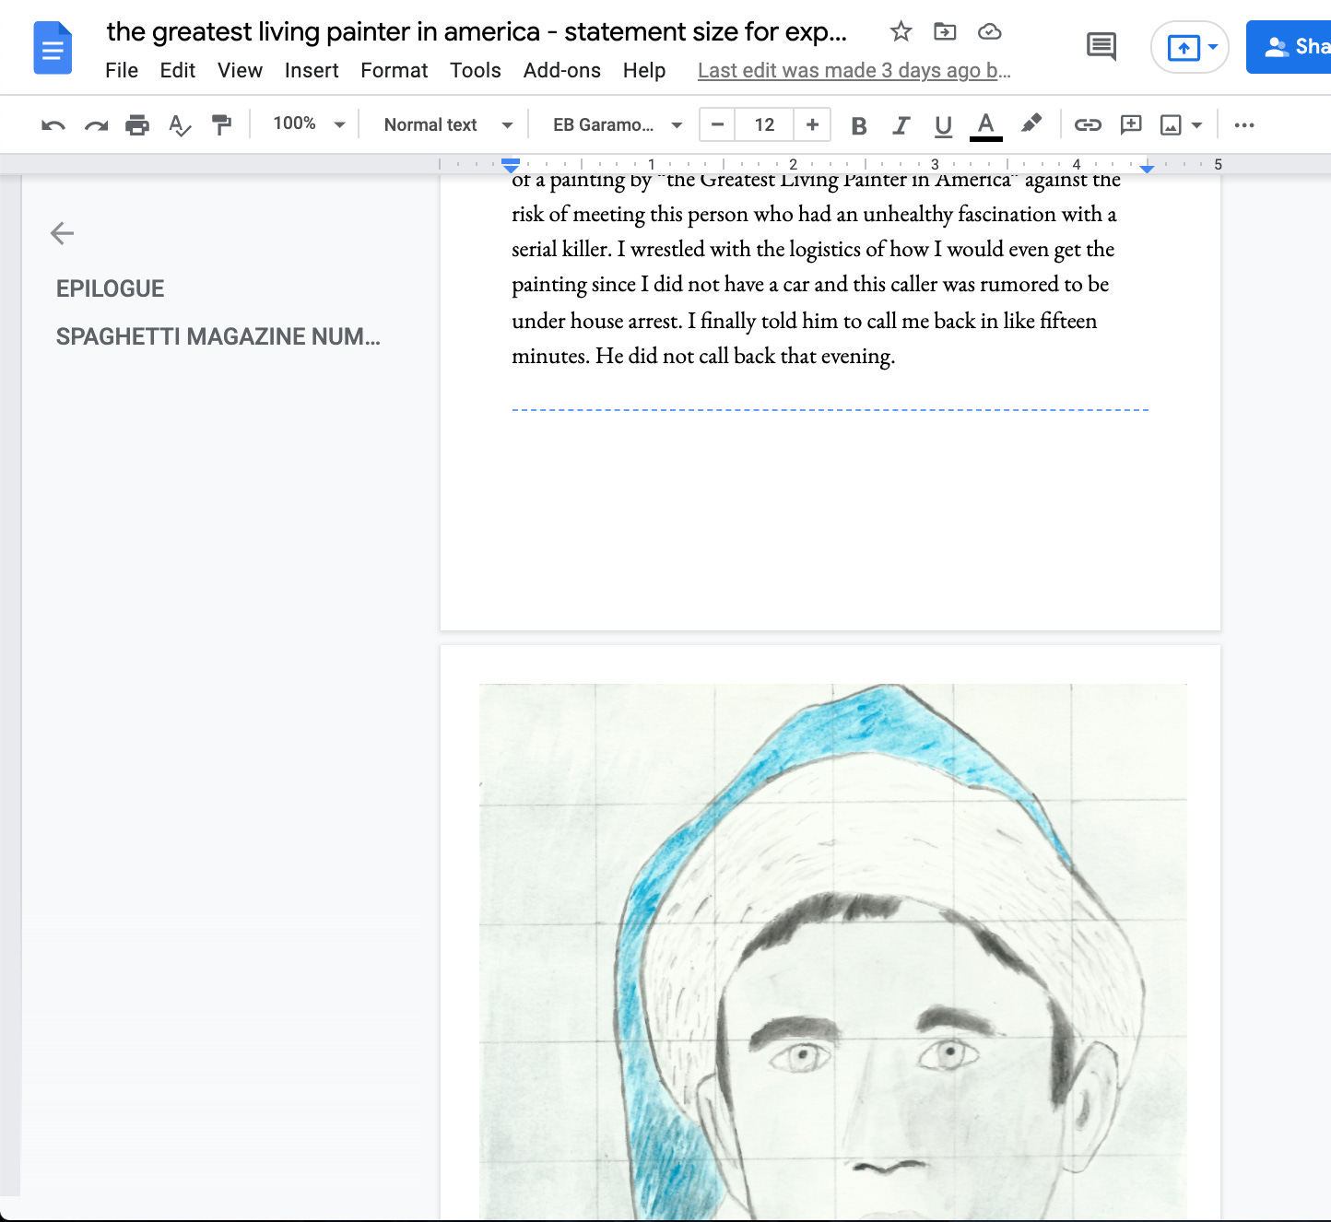Jump to SPAGHETTI MAGAZINE NUM… outline heading
This screenshot has height=1222, width=1331.
(x=218, y=337)
